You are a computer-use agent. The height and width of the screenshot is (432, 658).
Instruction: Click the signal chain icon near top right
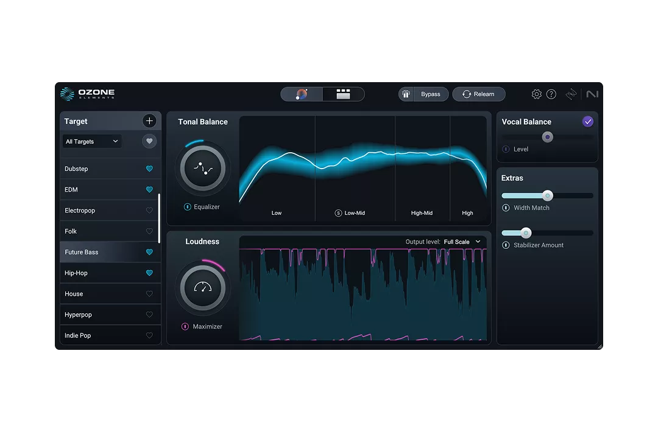[x=571, y=94]
